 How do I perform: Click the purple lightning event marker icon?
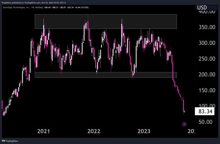click(184, 124)
